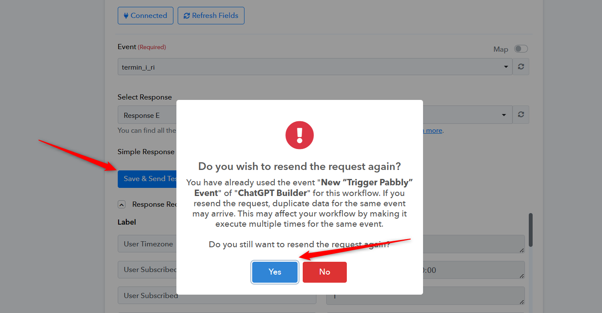Click Yes to resend the request
The image size is (602, 313).
(x=274, y=272)
